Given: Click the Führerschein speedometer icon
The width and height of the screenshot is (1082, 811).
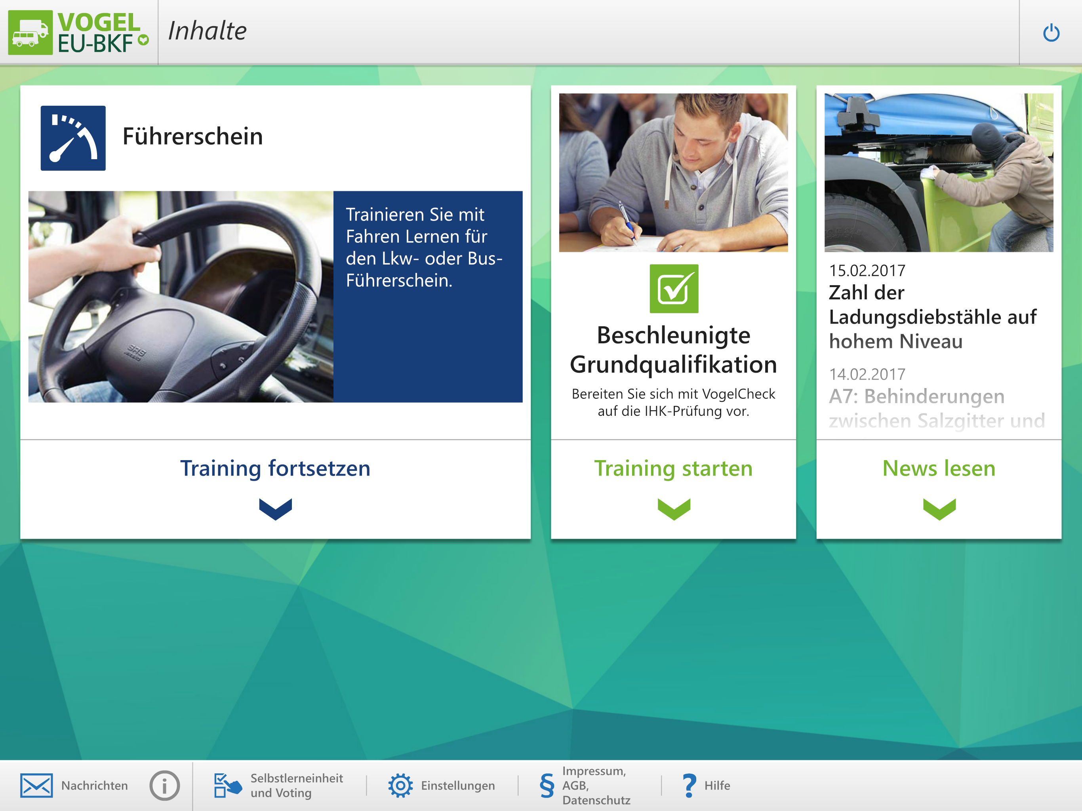Looking at the screenshot, I should (73, 138).
